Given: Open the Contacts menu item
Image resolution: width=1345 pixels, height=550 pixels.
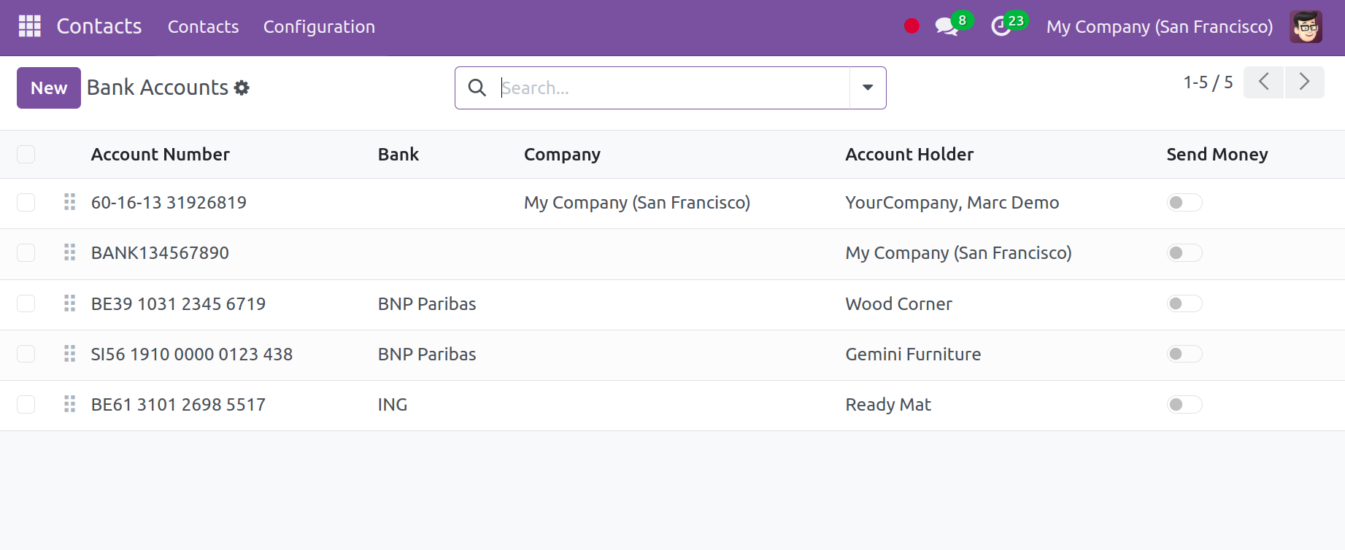Looking at the screenshot, I should (x=203, y=27).
